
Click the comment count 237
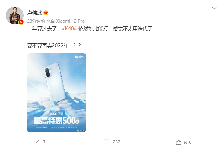tap(117, 142)
